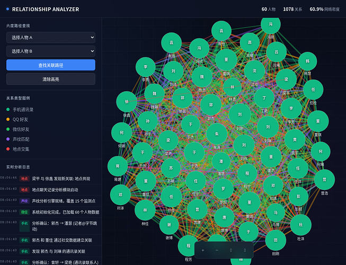This screenshot has height=265, width=346.
Task: Click log entry 系统初始化完成
Action: click(x=51, y=212)
